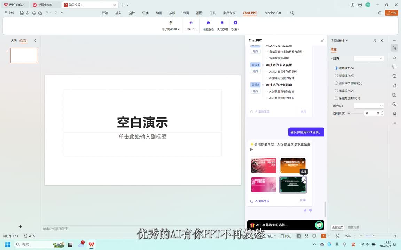401x250 pixels.
Task: Click the 使用教程 tutorial icon
Action: click(222, 23)
